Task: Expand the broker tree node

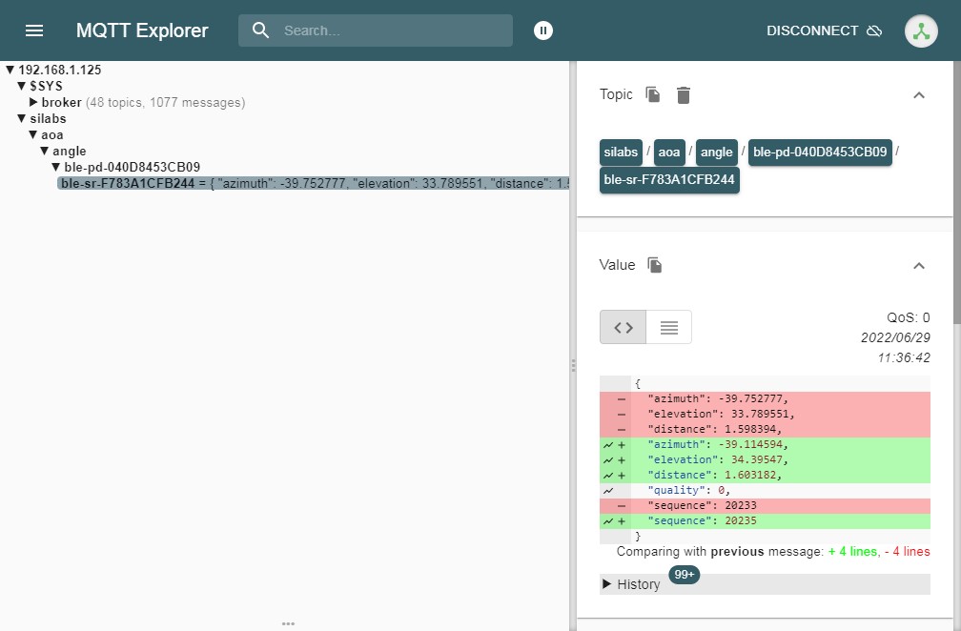Action: coord(33,102)
